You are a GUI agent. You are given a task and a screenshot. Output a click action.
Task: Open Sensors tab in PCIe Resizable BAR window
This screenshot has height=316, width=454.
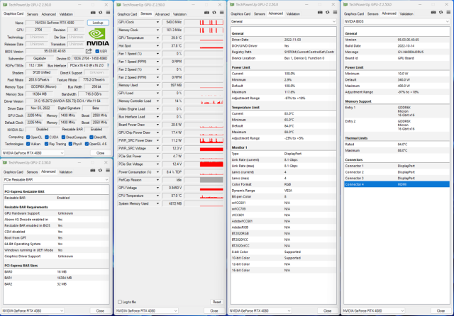(32, 172)
